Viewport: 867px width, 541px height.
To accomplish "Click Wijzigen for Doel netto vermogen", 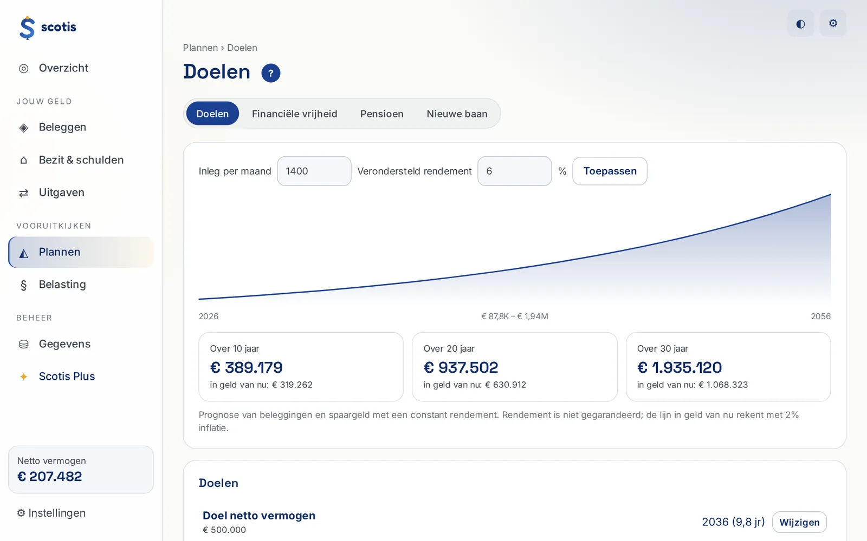I will click(799, 522).
